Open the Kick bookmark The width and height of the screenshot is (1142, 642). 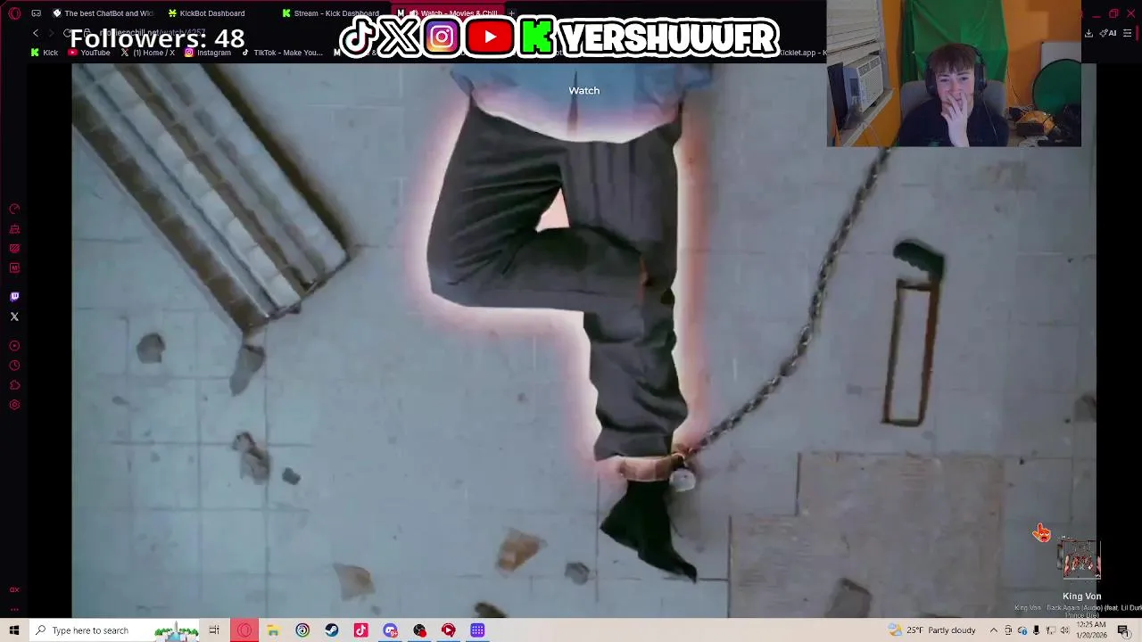(44, 53)
